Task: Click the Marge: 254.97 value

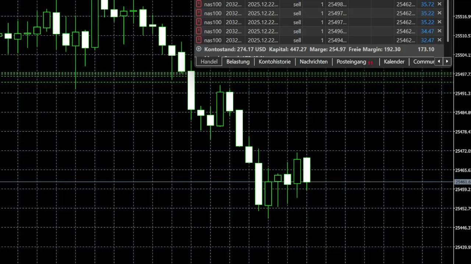Action: [327, 49]
